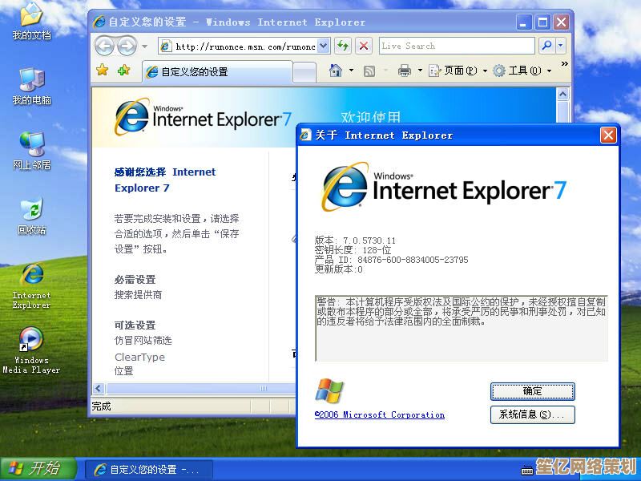The height and width of the screenshot is (481, 641).
Task: Click inside the Live Search input box
Action: coord(457,46)
